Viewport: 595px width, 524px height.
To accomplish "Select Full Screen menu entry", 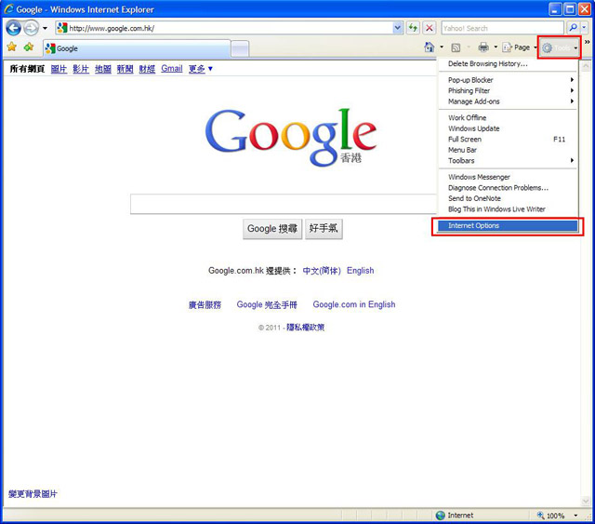I will (x=508, y=139).
